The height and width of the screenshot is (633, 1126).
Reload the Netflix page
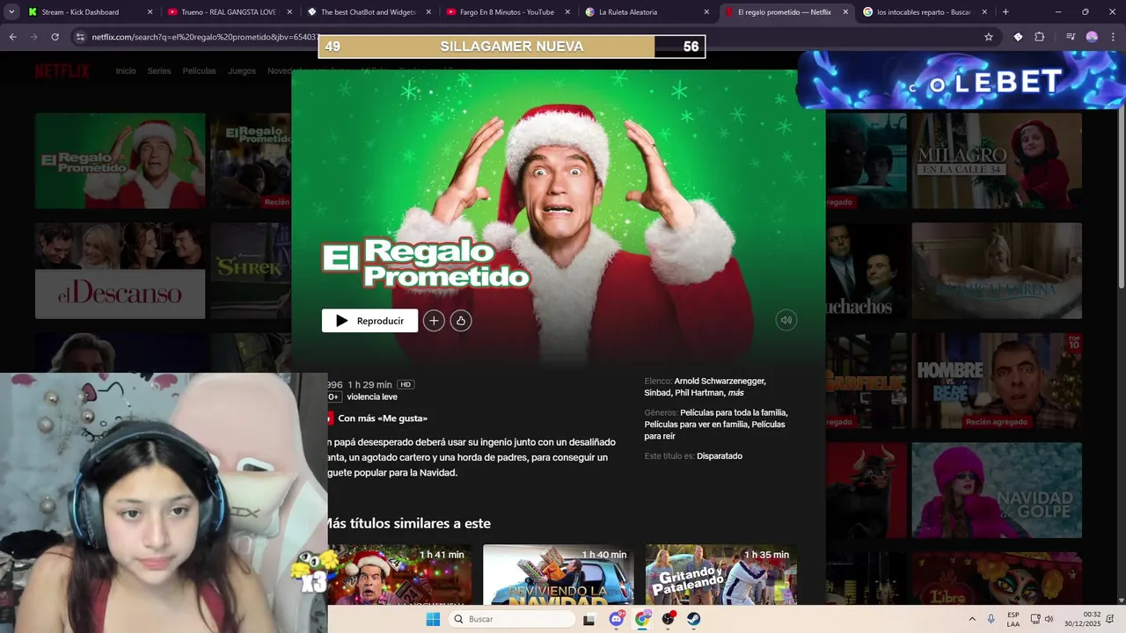55,37
